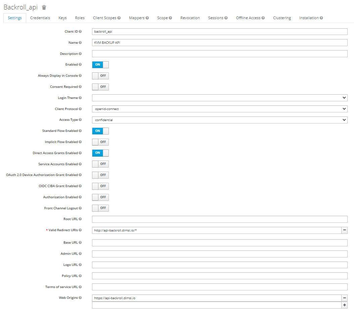Screen dimensions: 354x315
Task: Open the Credentials tab
Action: 40,18
